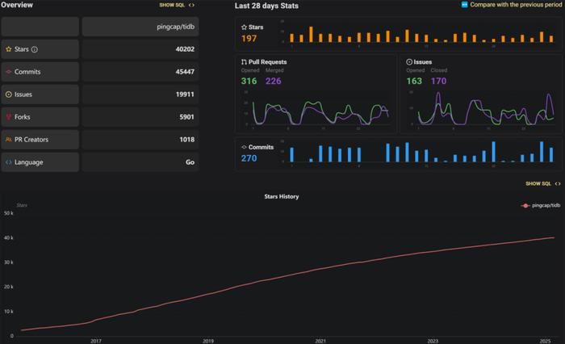565x344 pixels.
Task: Click the Pull Requests icon in stats
Action: [x=244, y=62]
